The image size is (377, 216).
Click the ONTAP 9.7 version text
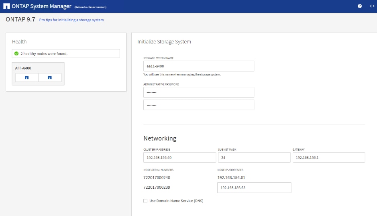(x=20, y=19)
